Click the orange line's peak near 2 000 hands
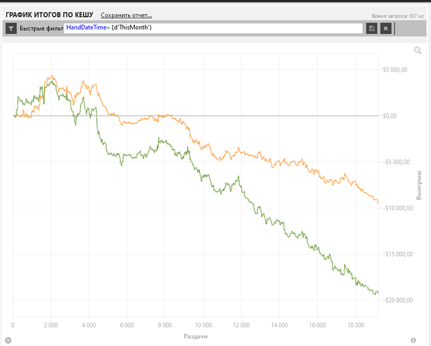This screenshot has height=346, width=431. point(52,76)
